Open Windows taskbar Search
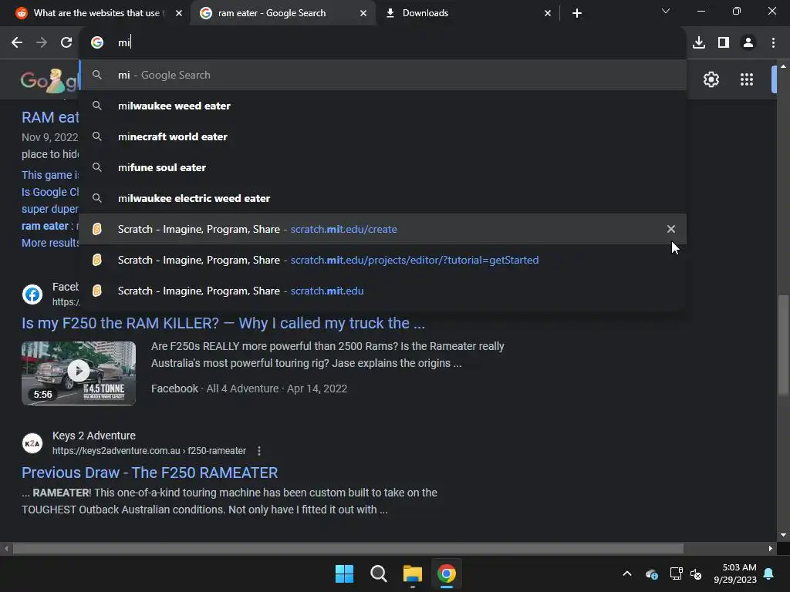This screenshot has width=790, height=592. 378,573
